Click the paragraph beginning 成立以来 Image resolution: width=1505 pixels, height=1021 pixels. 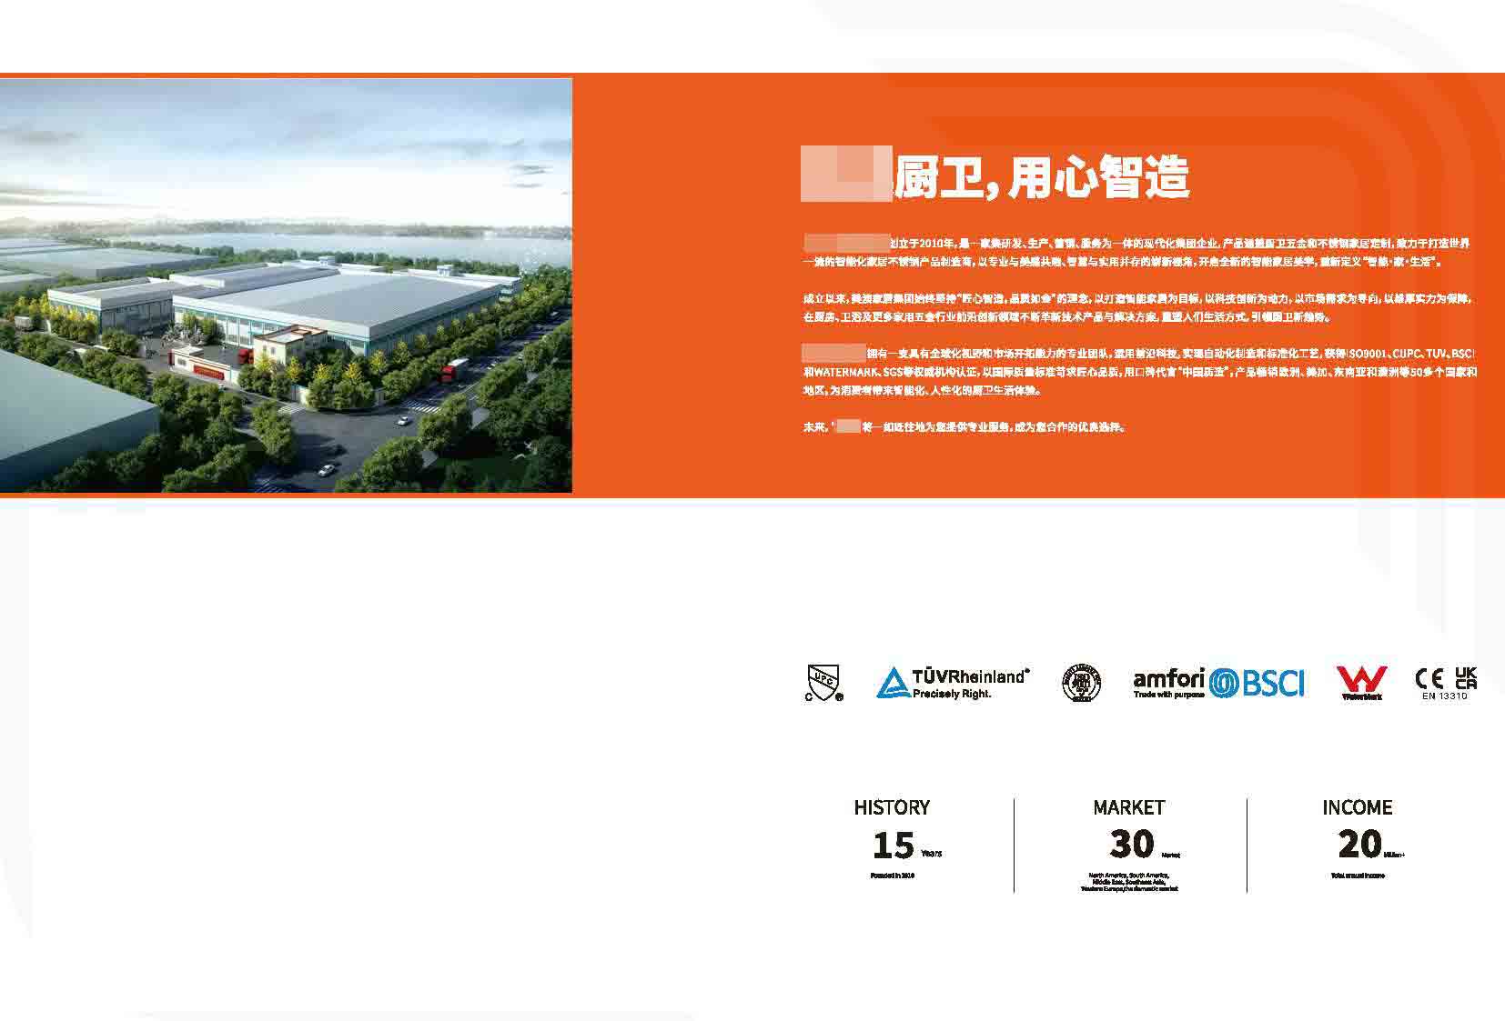[x=1137, y=308]
